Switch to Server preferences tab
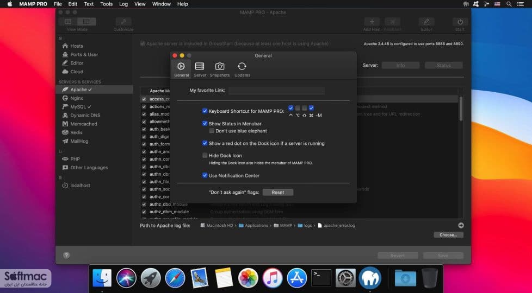 click(200, 69)
